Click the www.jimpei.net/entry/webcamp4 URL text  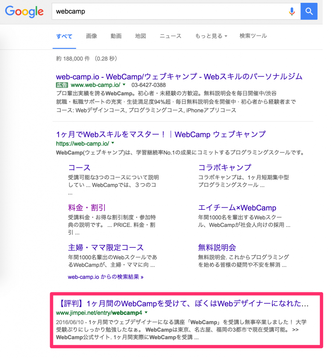coord(99,313)
